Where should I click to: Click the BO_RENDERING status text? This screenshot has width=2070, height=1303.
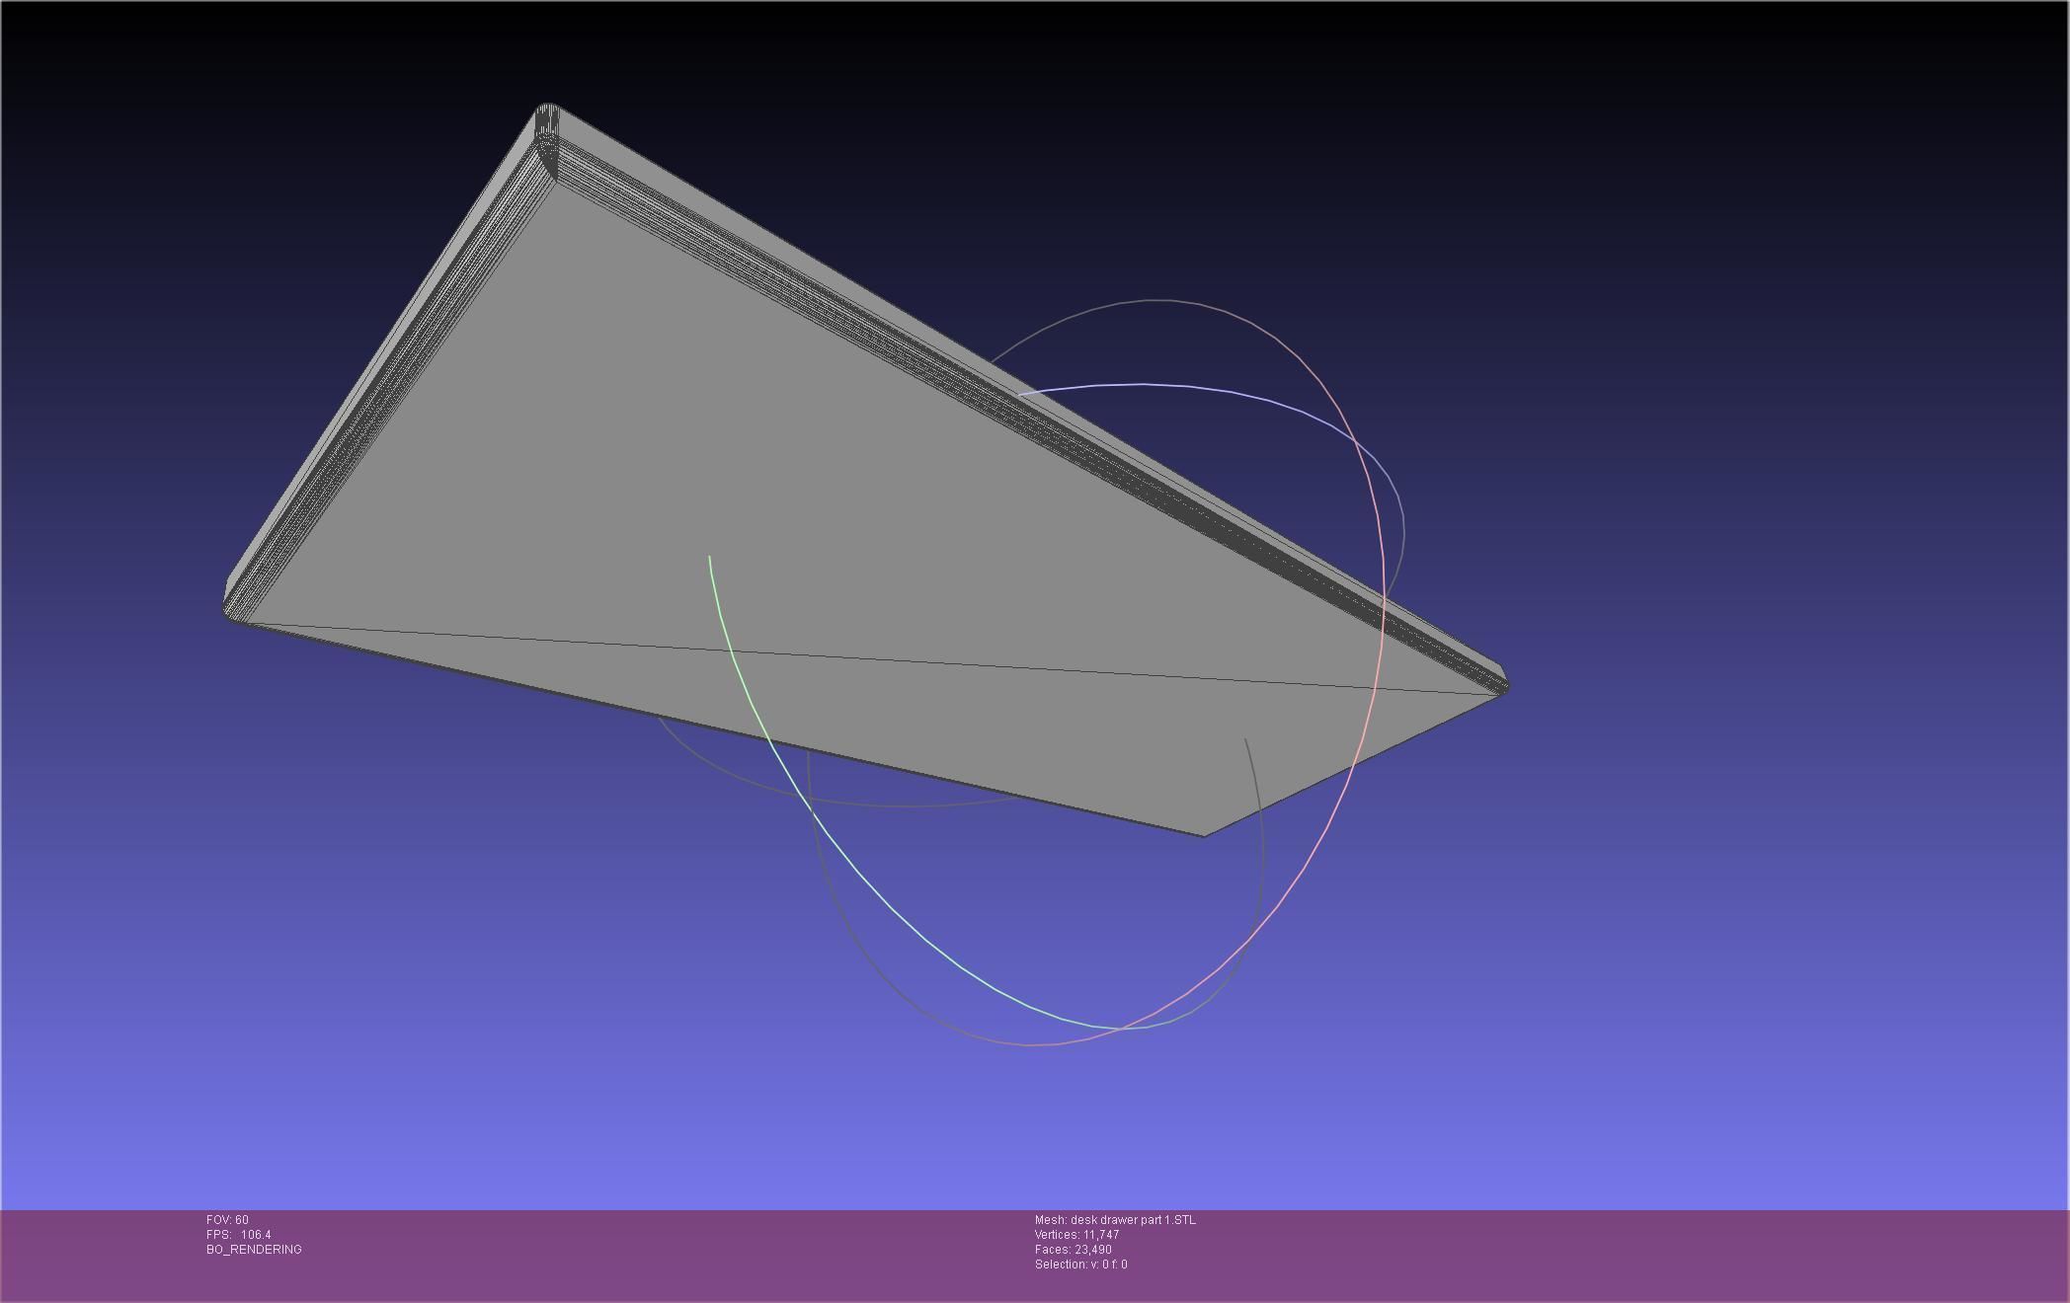tap(254, 1250)
